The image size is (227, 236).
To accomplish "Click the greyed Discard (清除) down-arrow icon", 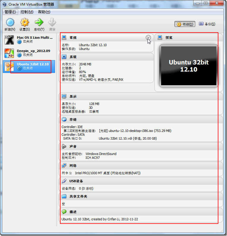I will (52, 22).
